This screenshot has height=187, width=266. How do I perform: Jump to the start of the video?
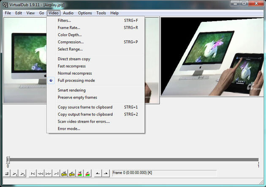point(33,173)
